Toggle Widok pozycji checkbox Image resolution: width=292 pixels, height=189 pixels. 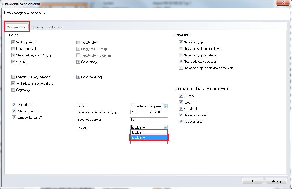click(x=13, y=42)
